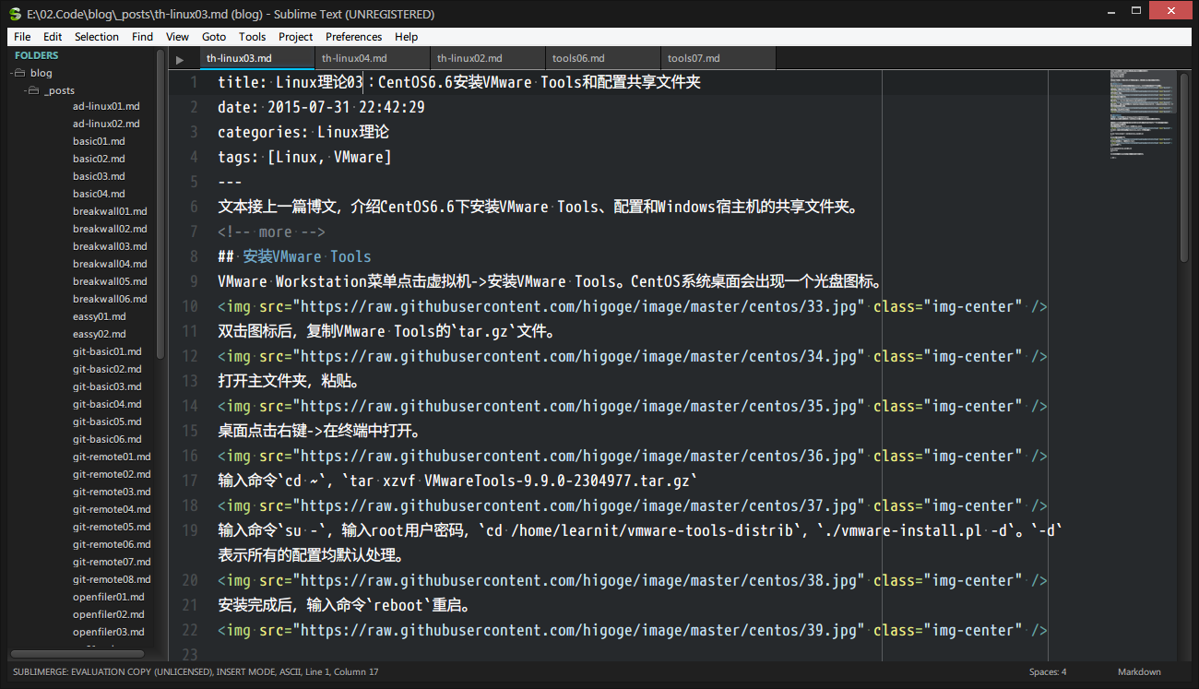Screen dimensions: 1199x689
Task: Click the minimap code preview
Action: click(x=1144, y=113)
